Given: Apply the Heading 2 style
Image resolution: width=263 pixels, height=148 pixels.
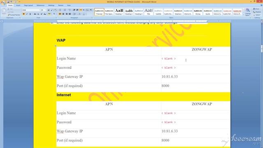Looking at the screenshot, I should pyautogui.click(x=129, y=12).
